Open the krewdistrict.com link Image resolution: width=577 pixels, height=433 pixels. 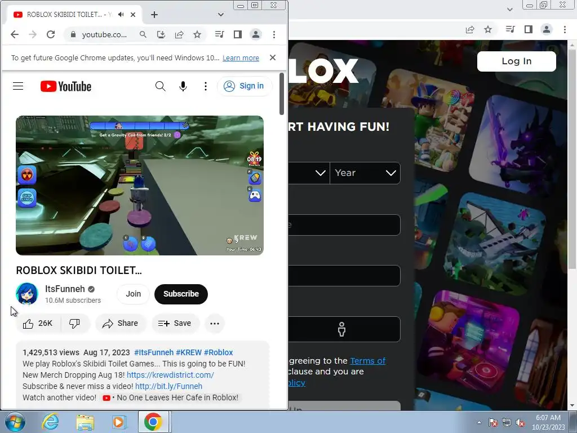170,375
